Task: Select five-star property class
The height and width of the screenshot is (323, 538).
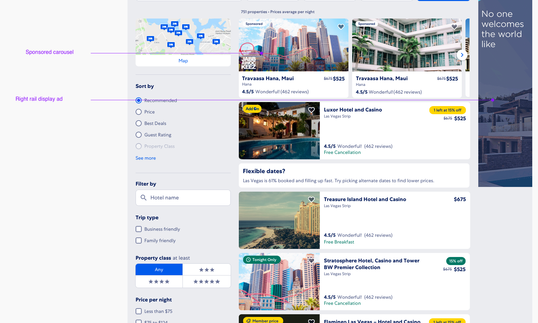Action: (x=207, y=282)
